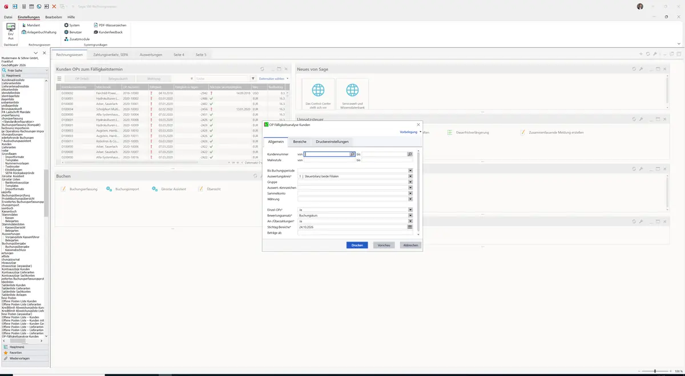Click the red X icon in the quick toolbar
Viewport: 685px width, 376px height.
(54, 6)
